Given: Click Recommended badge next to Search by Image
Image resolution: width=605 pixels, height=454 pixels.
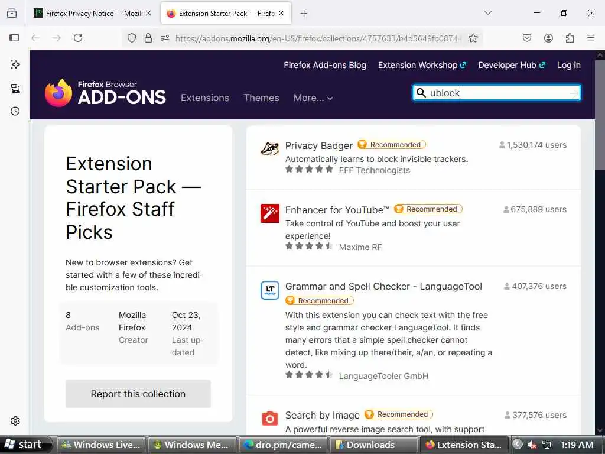Looking at the screenshot, I should (x=399, y=414).
